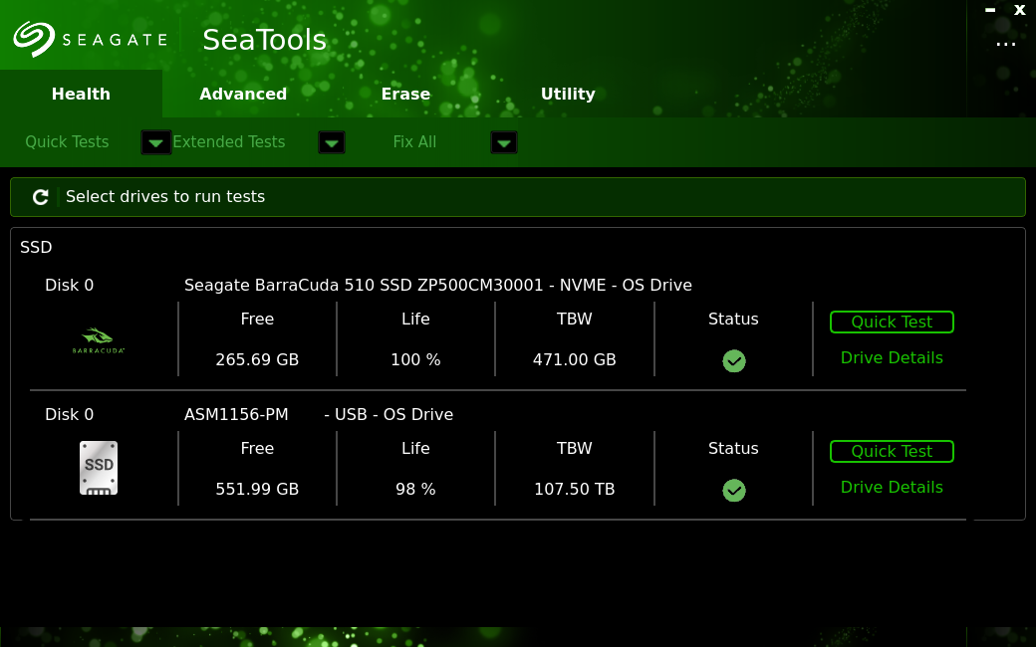Click the Seagate logo in the header
This screenshot has width=1036, height=647.
pyautogui.click(x=90, y=40)
